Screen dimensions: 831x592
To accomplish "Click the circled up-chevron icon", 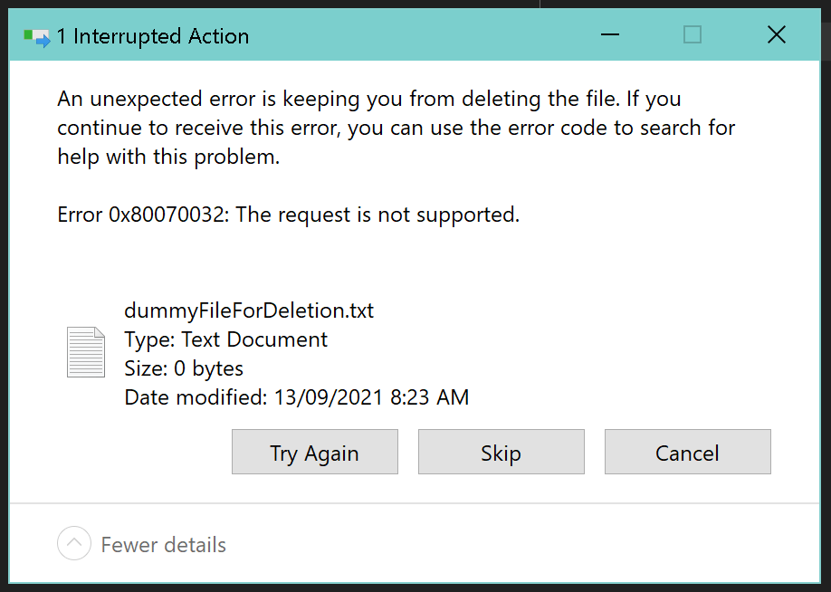I will (x=74, y=544).
